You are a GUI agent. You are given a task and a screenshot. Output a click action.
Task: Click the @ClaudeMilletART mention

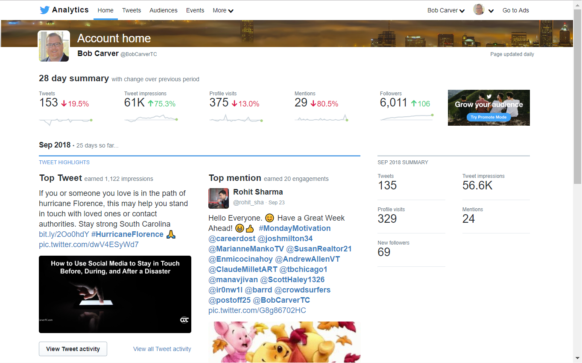click(x=243, y=269)
